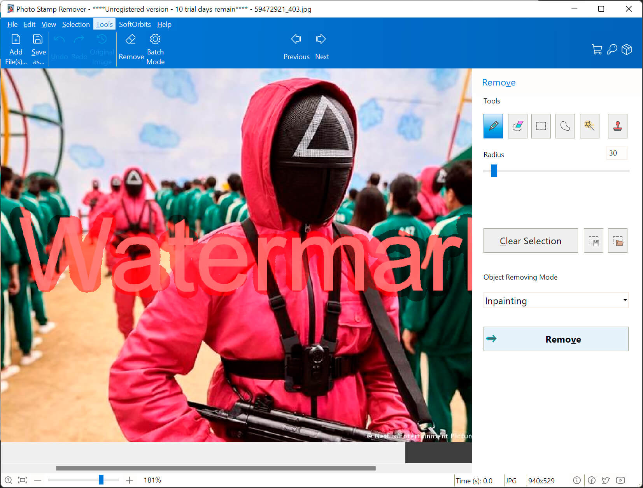Open the Selection menu
This screenshot has height=488, width=643.
tap(76, 24)
